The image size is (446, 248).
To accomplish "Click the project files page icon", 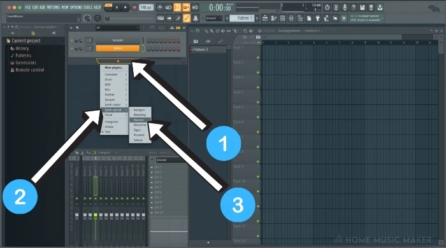I will coord(309,18).
